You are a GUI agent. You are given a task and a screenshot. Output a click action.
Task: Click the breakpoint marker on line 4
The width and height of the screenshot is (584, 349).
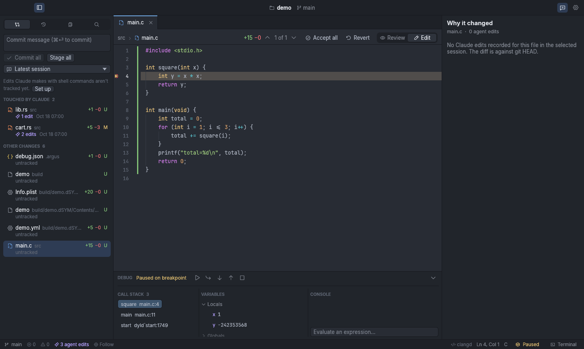coord(116,76)
